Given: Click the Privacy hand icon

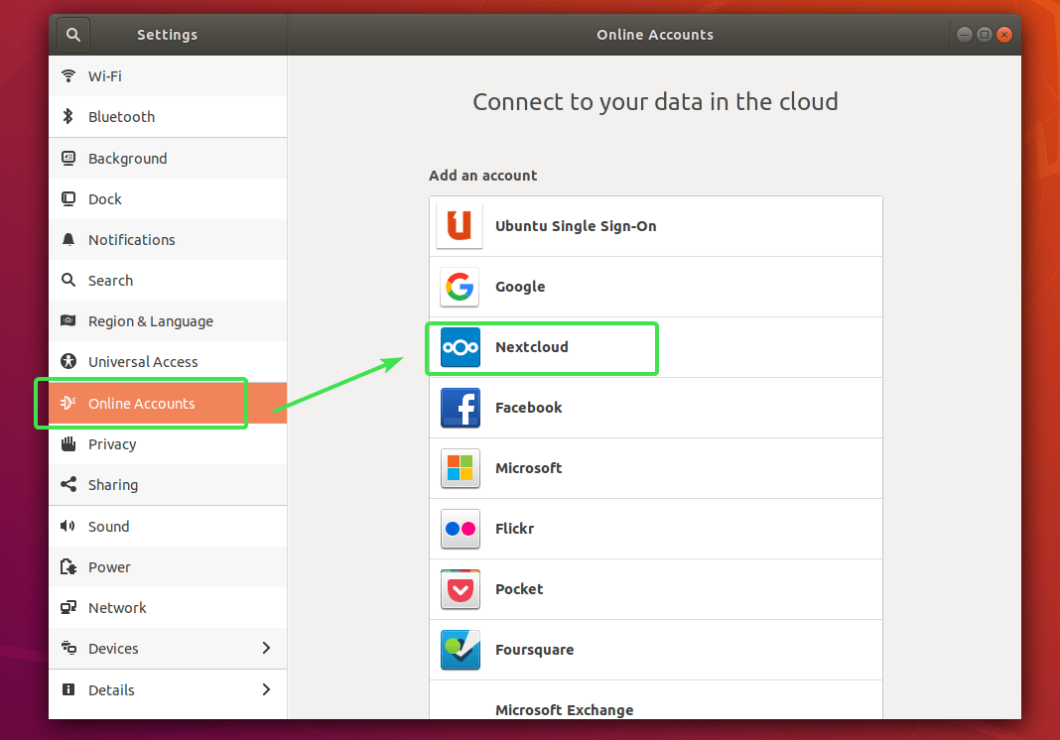Looking at the screenshot, I should coord(68,443).
